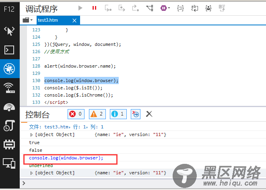Click the Step into toolbar icon

(x=108, y=8)
